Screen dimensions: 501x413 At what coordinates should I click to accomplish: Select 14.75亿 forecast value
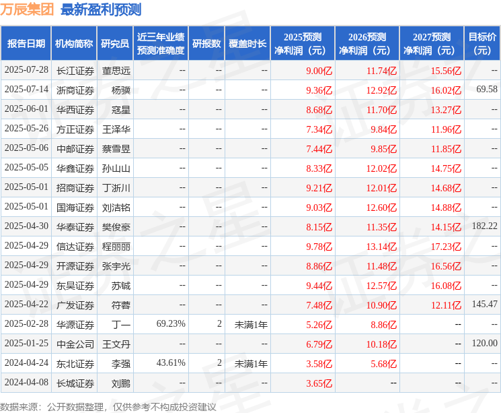click(446, 168)
